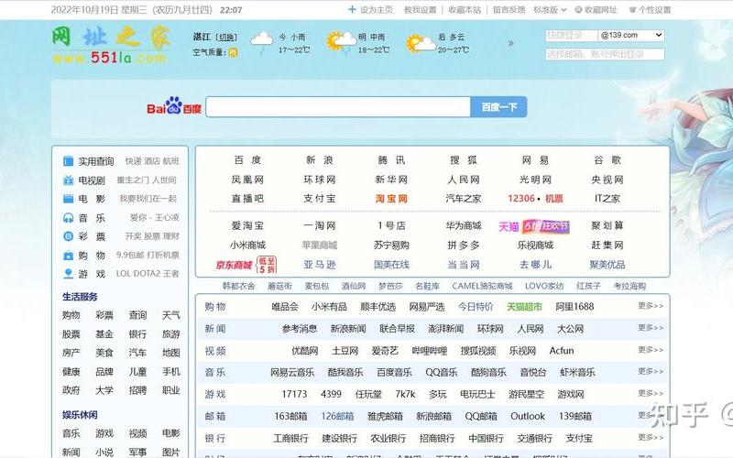The width and height of the screenshot is (733, 458).
Task: Open 留言反馈 in the top bar
Action: [x=509, y=9]
